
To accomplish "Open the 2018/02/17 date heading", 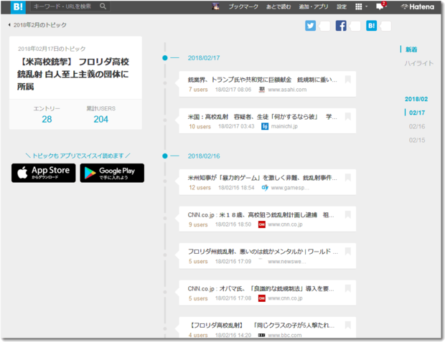I will (204, 58).
